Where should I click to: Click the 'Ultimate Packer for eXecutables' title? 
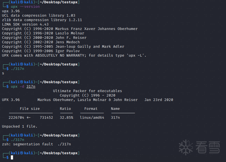coord(88,91)
